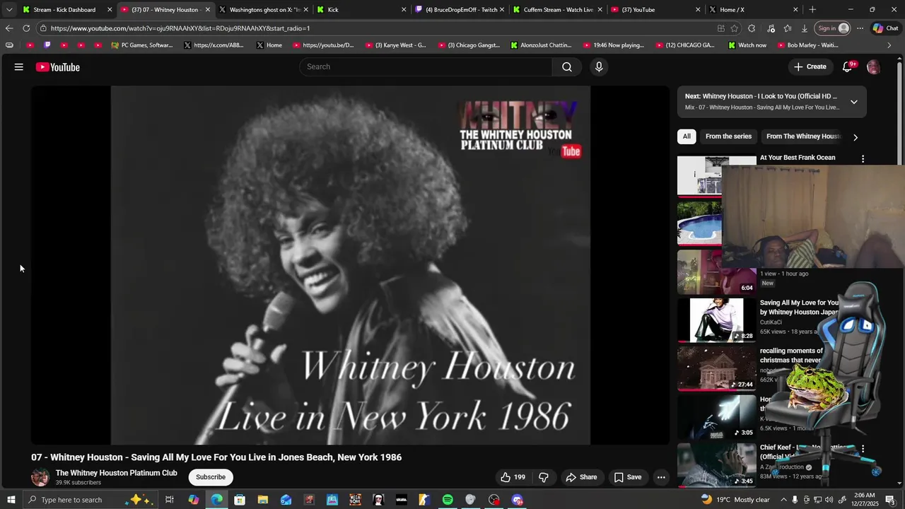Start voice search with the microphone
Viewport: 905px width, 509px height.
point(599,66)
